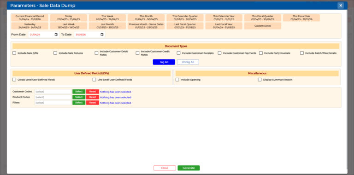Select This Calendar Quarter preset
This screenshot has height=175, width=354.
point(185,18)
